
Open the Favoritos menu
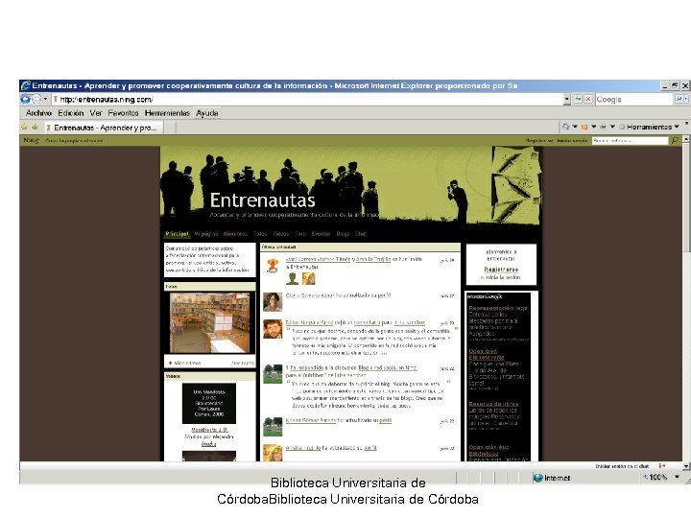point(123,113)
